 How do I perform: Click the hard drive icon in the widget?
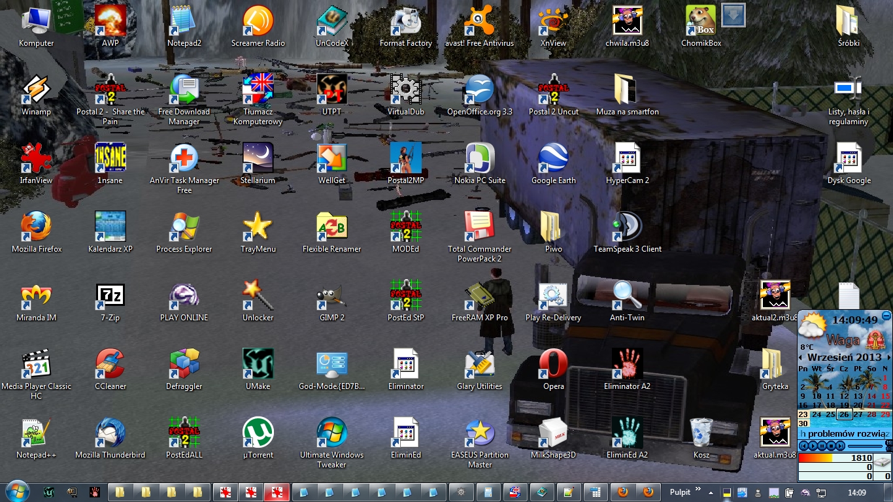tap(882, 462)
